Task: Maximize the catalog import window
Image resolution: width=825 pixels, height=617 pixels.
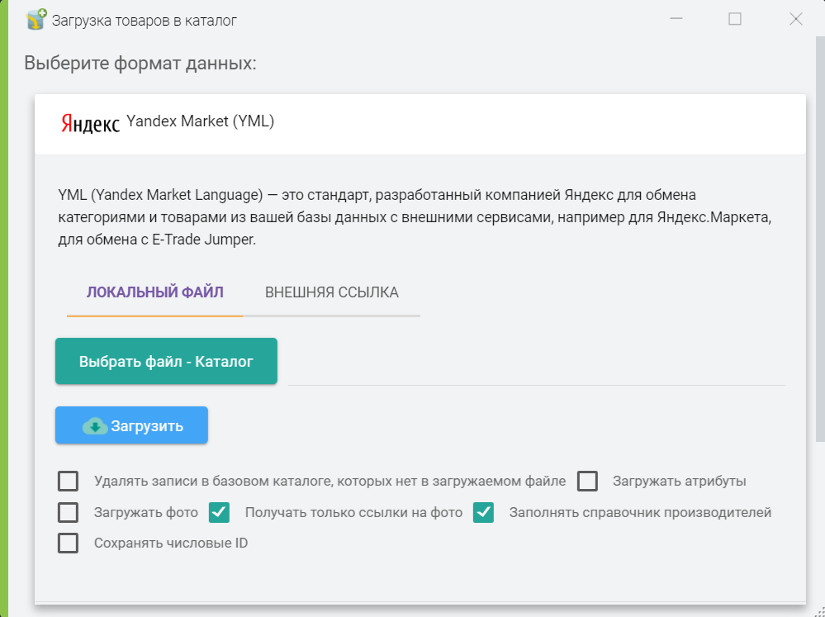Action: coord(734,20)
